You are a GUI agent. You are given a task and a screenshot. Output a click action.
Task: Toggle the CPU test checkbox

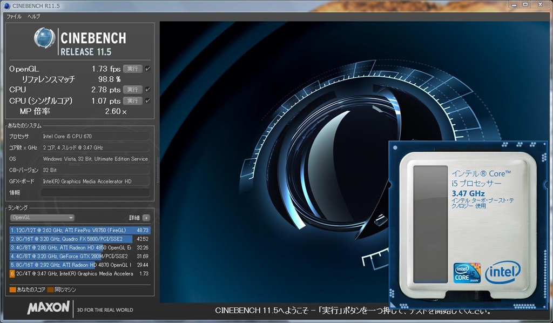tap(147, 89)
